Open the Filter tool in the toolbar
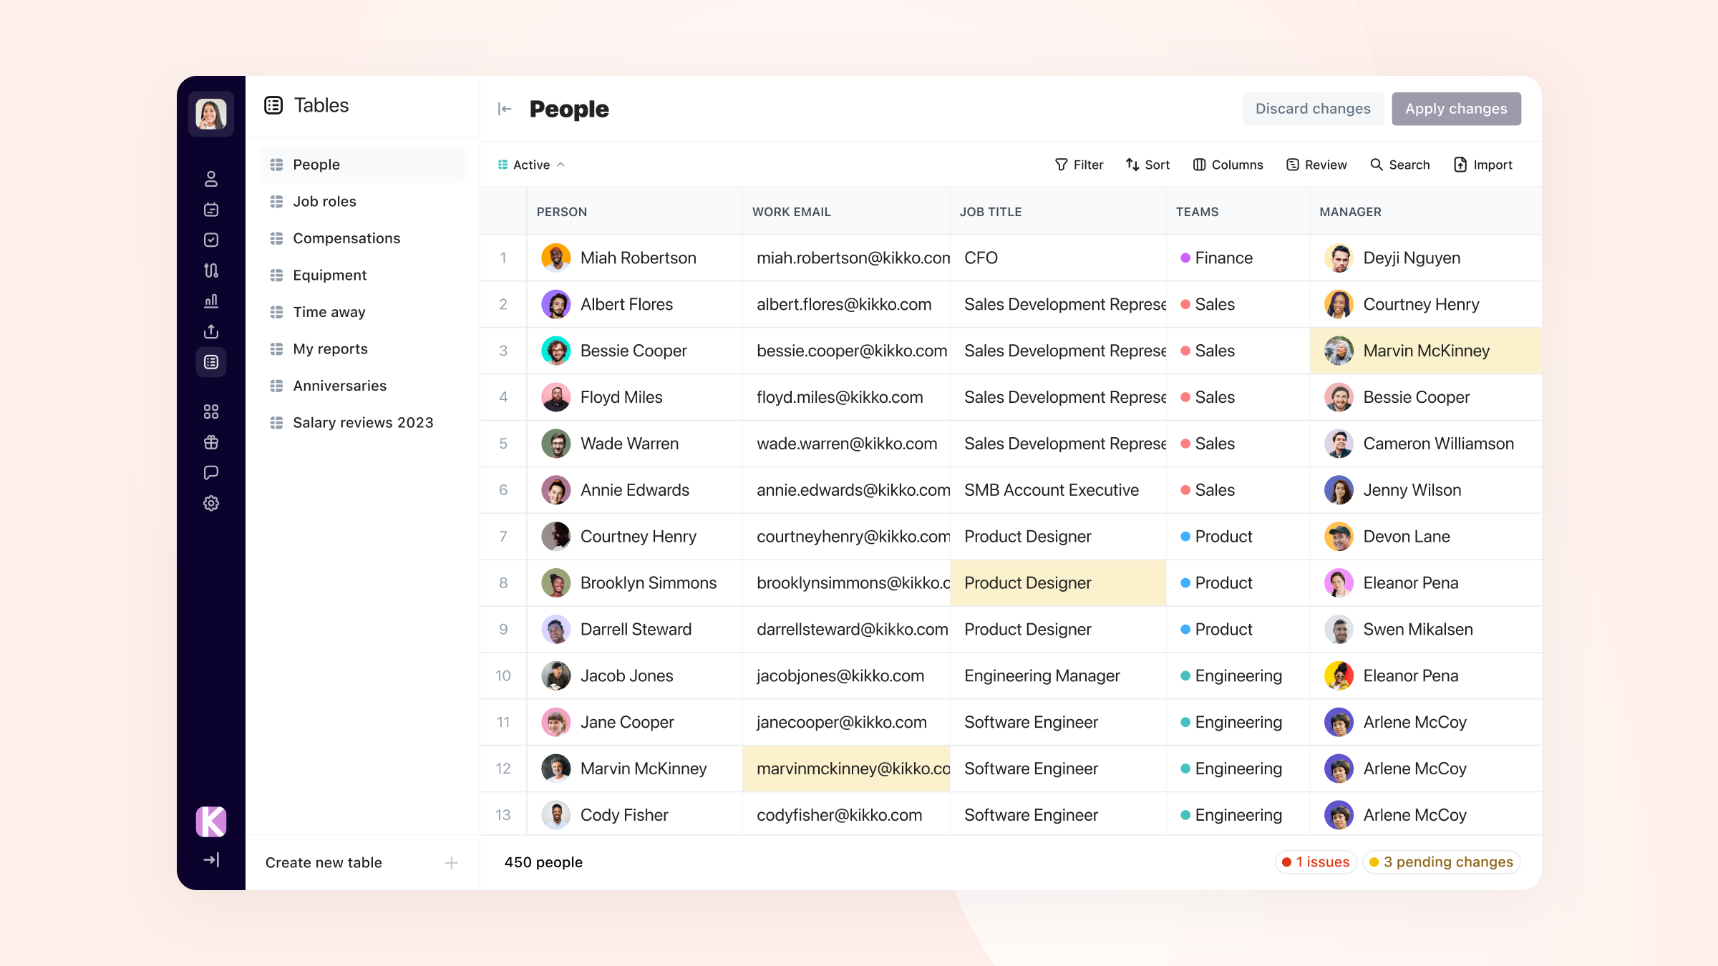The image size is (1718, 966). (x=1079, y=165)
